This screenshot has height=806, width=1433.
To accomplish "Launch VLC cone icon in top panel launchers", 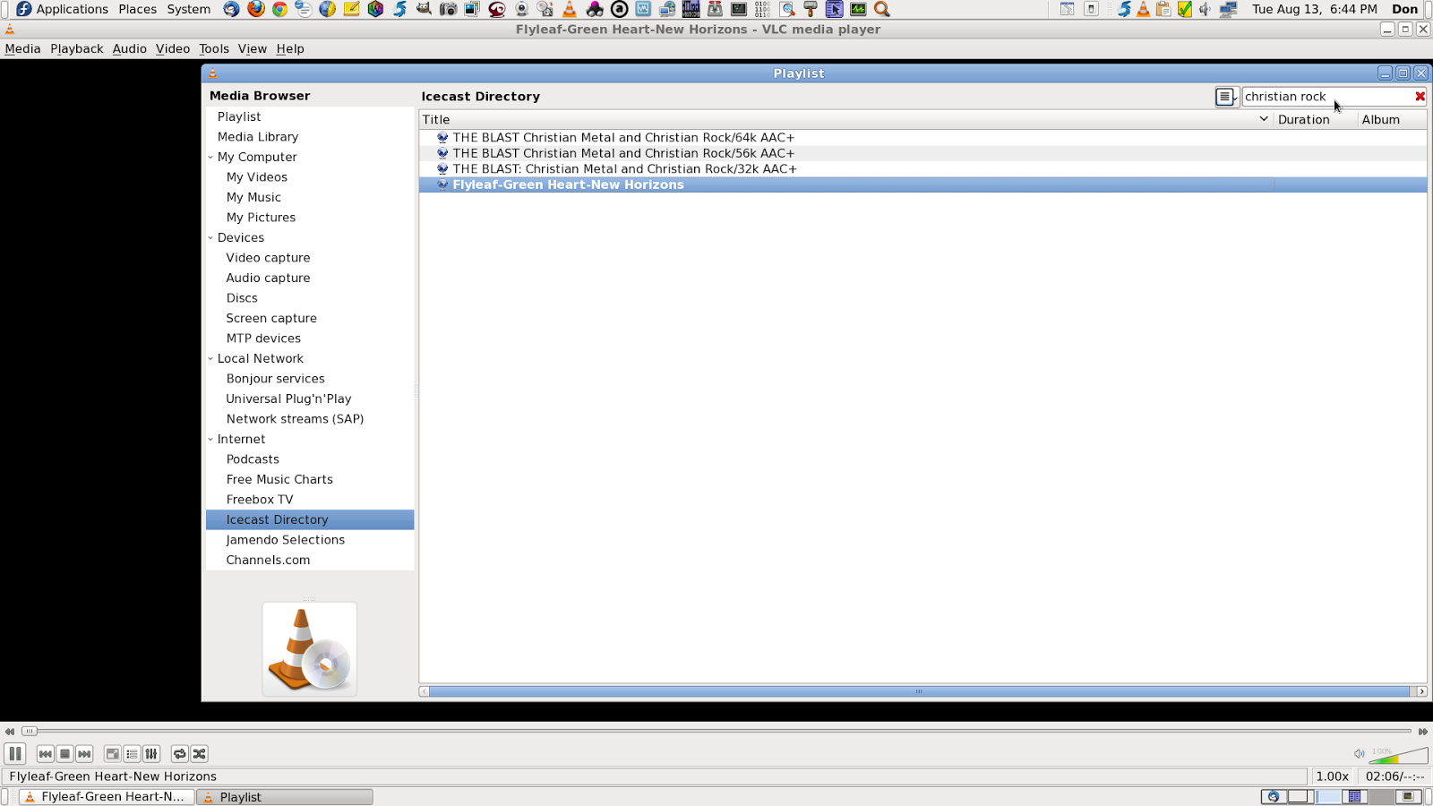I will point(569,9).
